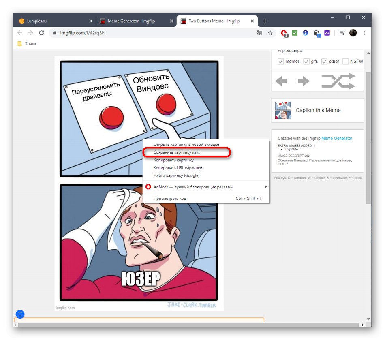The height and width of the screenshot is (340, 385).
Task: Click the padlock site info icon
Action: point(55,33)
